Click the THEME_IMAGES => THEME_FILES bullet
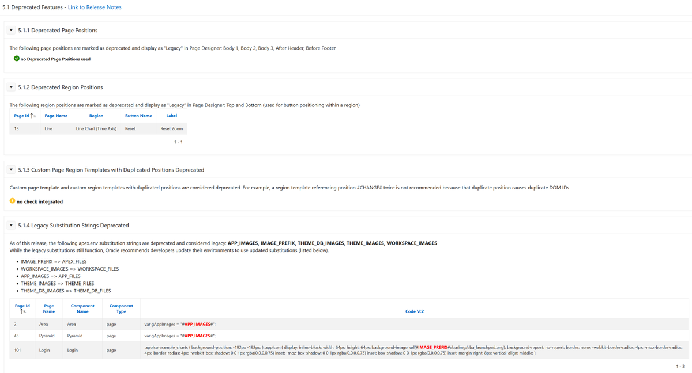 click(x=58, y=284)
